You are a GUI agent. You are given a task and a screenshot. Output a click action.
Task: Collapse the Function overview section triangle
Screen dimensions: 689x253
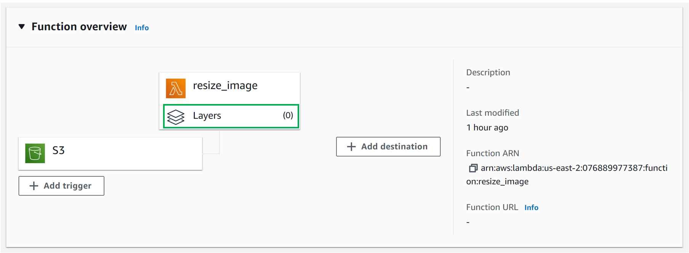pos(22,27)
